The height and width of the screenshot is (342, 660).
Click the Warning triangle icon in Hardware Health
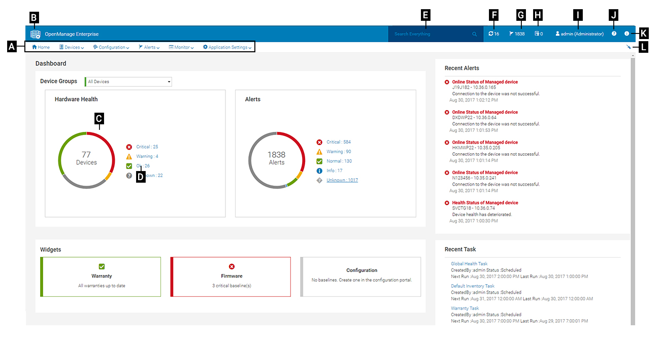pyautogui.click(x=129, y=156)
